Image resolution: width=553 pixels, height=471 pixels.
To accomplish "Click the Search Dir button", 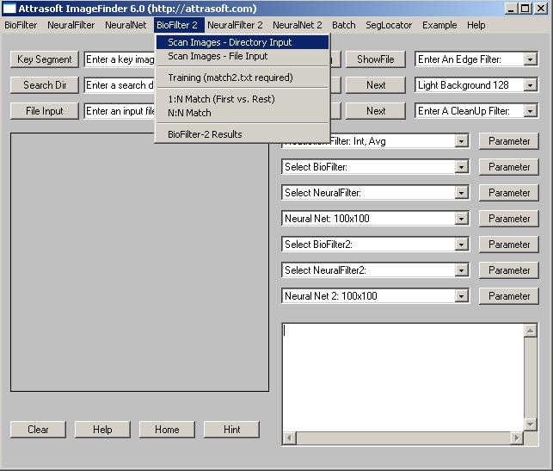I will 45,85.
